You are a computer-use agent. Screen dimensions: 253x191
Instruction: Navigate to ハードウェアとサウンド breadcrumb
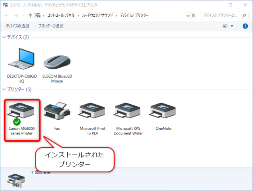click(x=97, y=16)
